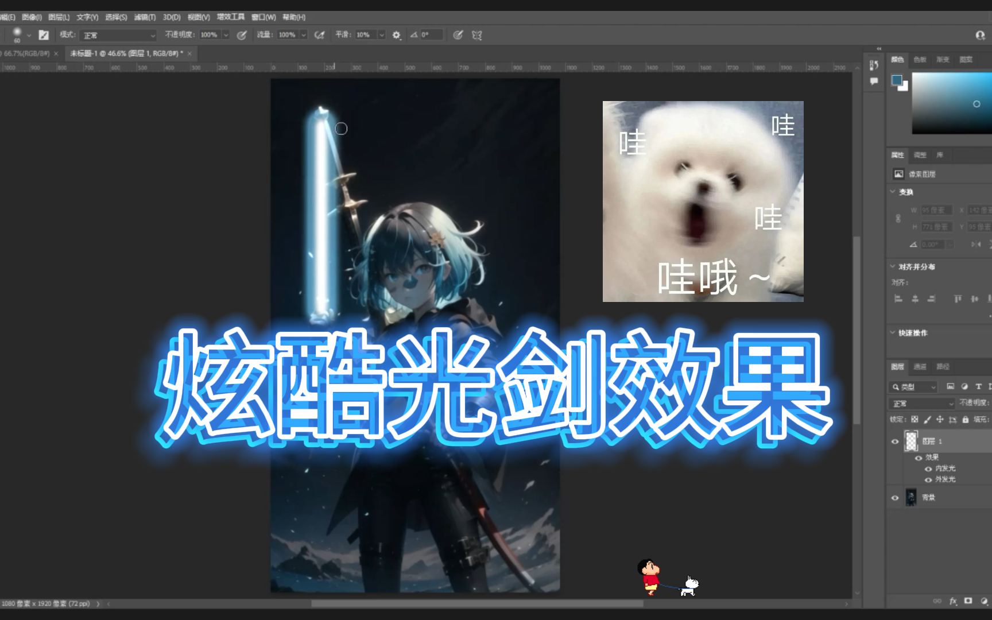
Task: Open the 不透明度 opacity dropdown in options bar
Action: tap(226, 35)
